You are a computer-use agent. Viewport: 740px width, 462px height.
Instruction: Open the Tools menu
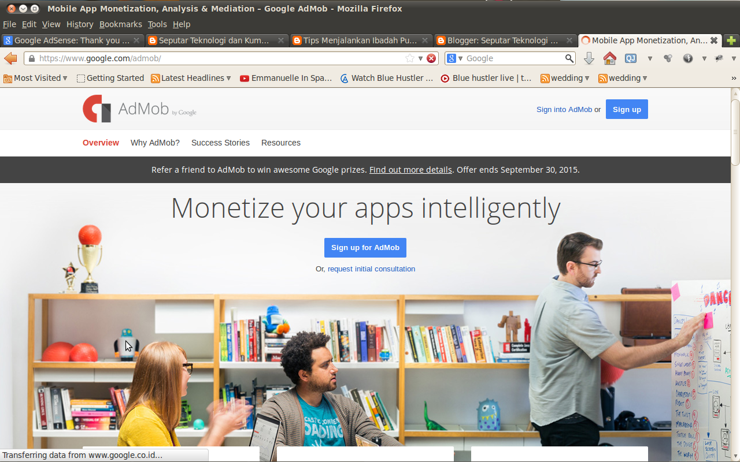pos(157,24)
